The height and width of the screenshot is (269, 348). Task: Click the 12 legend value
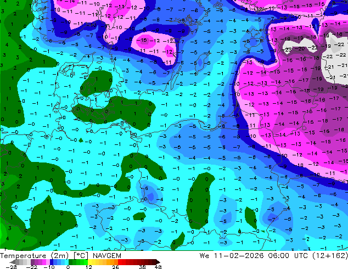89,267
